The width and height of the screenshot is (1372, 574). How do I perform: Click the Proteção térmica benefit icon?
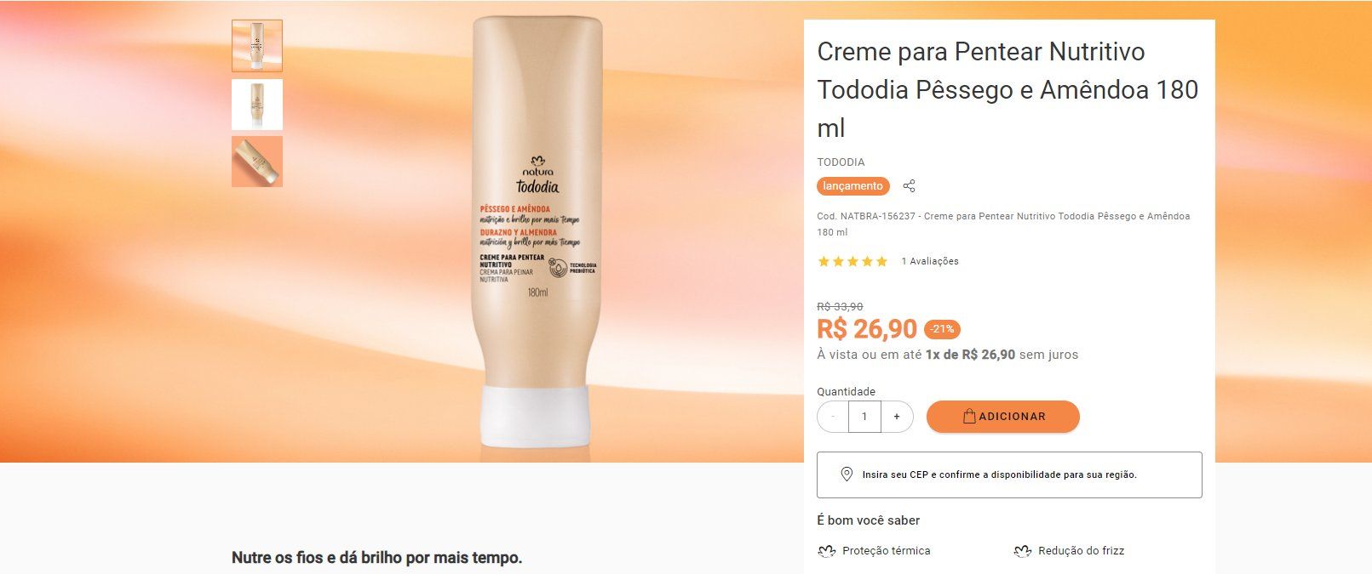(826, 551)
